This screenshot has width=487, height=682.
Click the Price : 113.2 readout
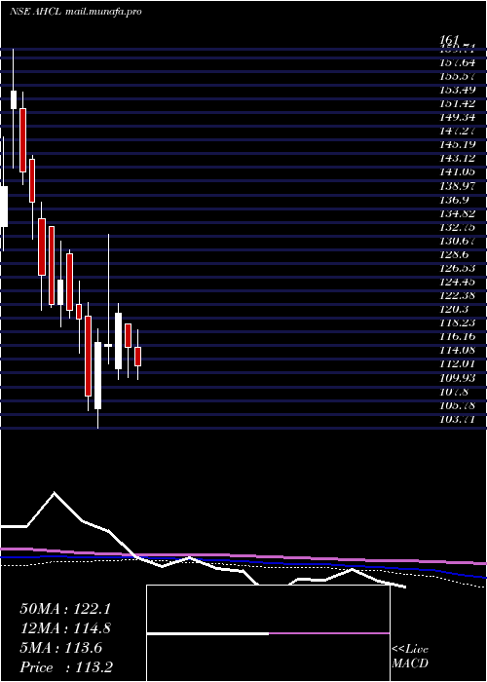coord(66,667)
